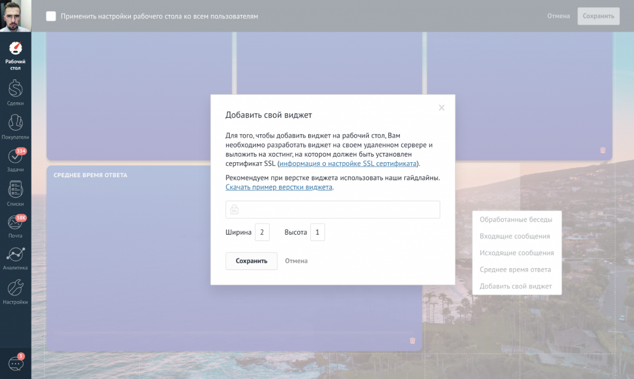The width and height of the screenshot is (634, 379).
Task: Download the widget layout example link
Action: click(x=279, y=187)
